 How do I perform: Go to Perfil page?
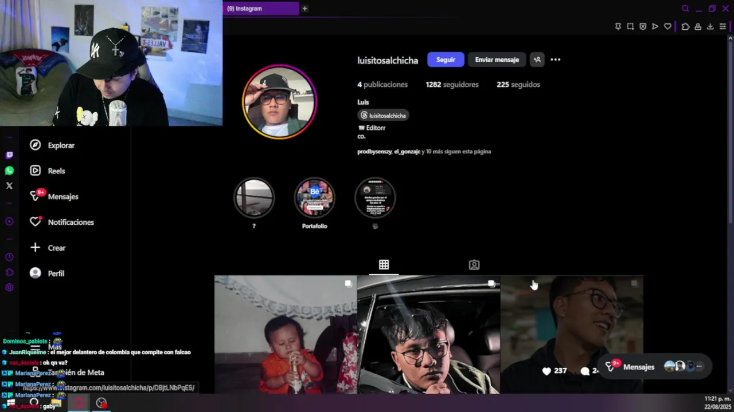point(48,274)
